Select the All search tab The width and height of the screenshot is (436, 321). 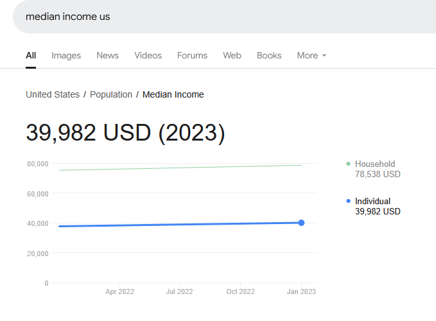pyautogui.click(x=31, y=55)
